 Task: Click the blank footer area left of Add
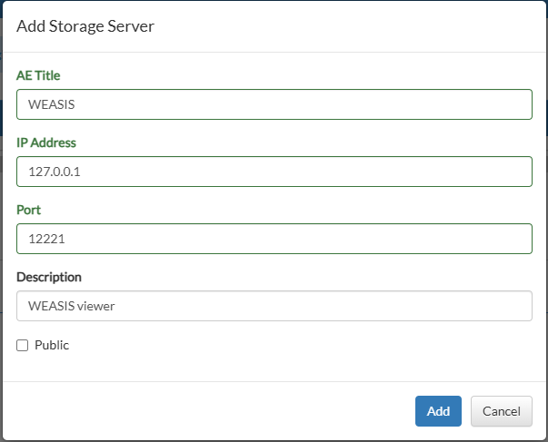point(210,411)
